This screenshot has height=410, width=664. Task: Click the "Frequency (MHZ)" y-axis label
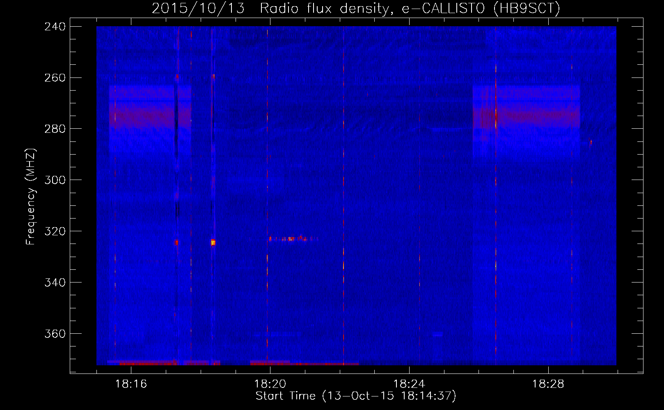pos(31,197)
